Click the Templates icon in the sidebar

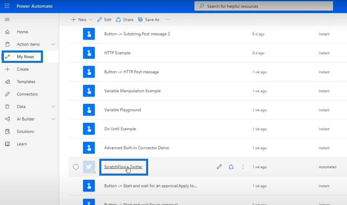coord(7,82)
